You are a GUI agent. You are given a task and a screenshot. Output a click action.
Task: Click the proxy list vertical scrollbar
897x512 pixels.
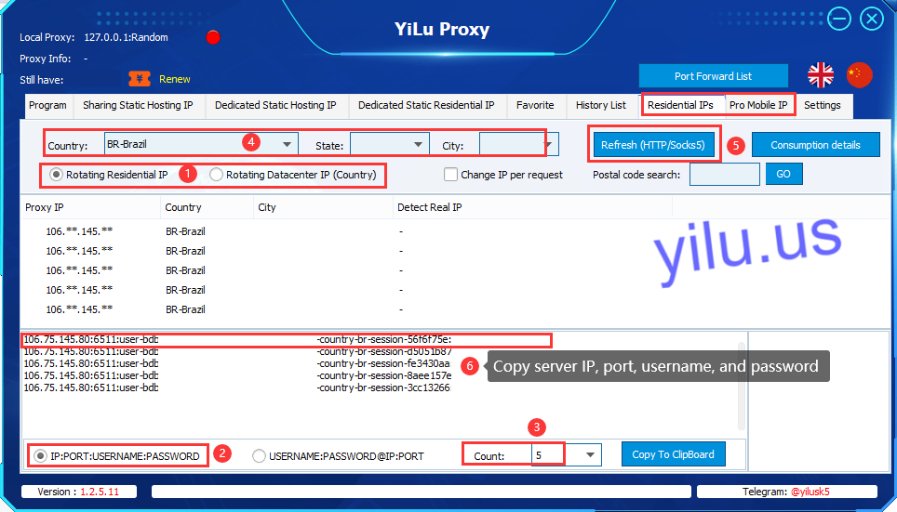[x=742, y=386]
